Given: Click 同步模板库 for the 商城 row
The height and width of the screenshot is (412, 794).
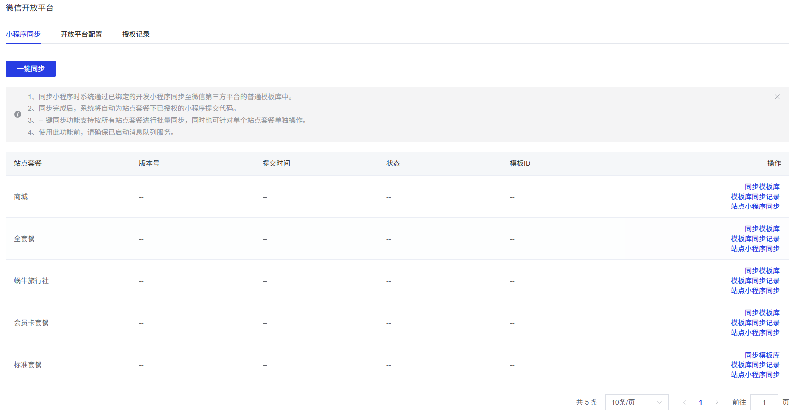Looking at the screenshot, I should click(x=762, y=187).
